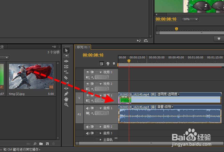The image size is (224, 152).
Task: Click the Set Encore chapter marker icon
Action: point(108,64)
